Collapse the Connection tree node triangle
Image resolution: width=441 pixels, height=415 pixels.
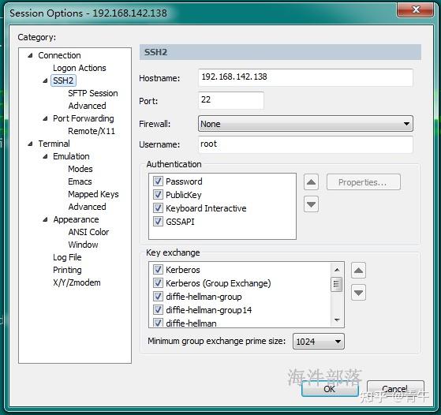point(31,55)
